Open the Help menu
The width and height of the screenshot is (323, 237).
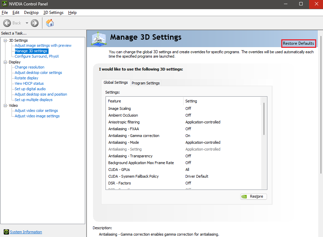pyautogui.click(x=72, y=13)
